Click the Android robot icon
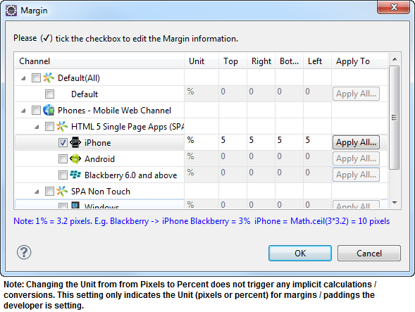The height and width of the screenshot is (312, 415). click(x=75, y=158)
